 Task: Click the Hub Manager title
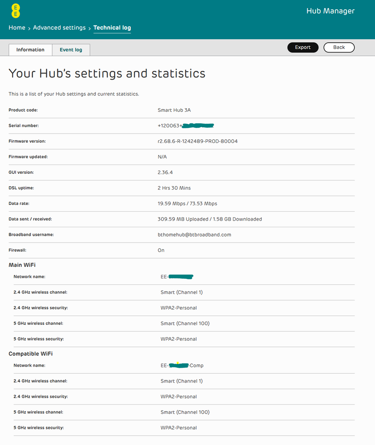tap(330, 11)
